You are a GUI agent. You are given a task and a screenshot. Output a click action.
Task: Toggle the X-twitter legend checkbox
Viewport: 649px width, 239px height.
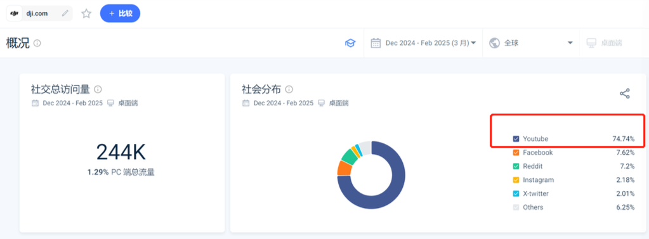pos(516,193)
